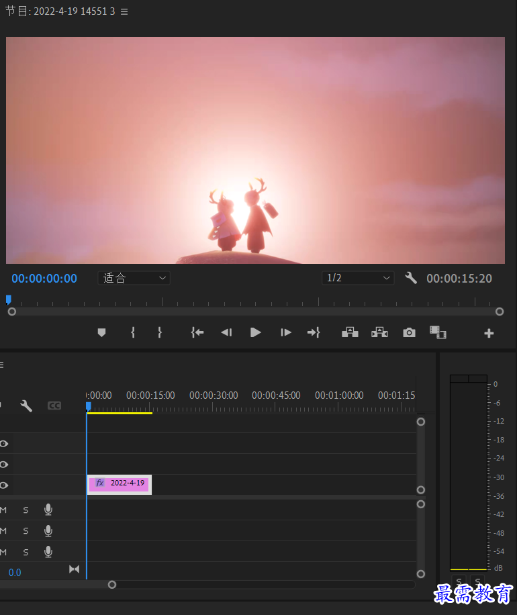Toggle the bottom video track eye next to the clip
The image size is (517, 615).
pyautogui.click(x=4, y=485)
